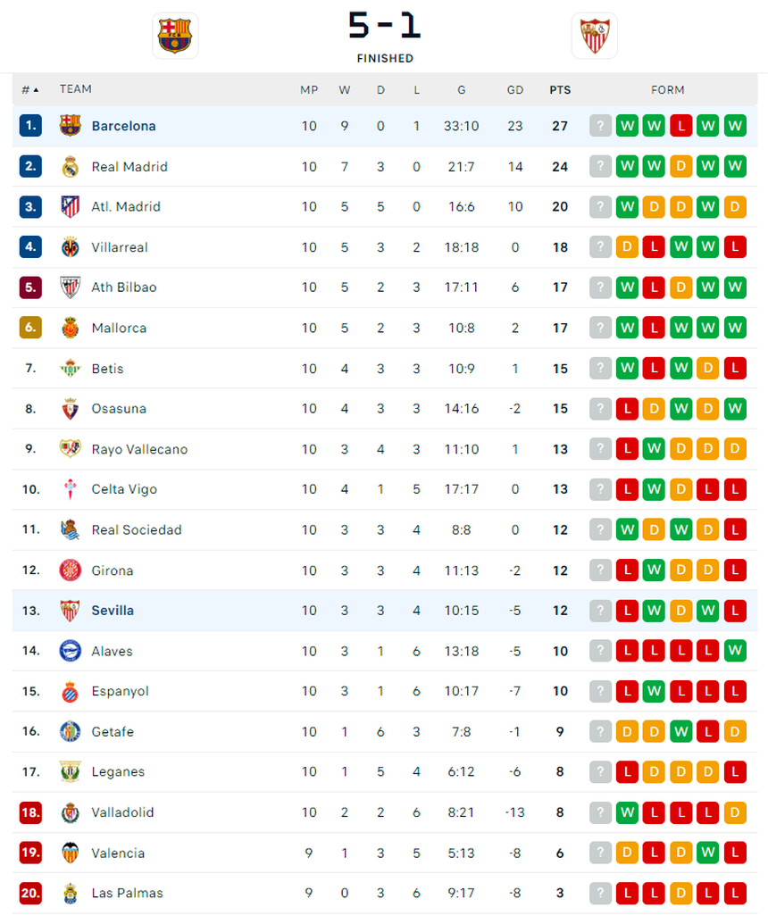Click the Real Madrid crest in the standings
Viewport: 768px width, 924px height.
coord(71,167)
